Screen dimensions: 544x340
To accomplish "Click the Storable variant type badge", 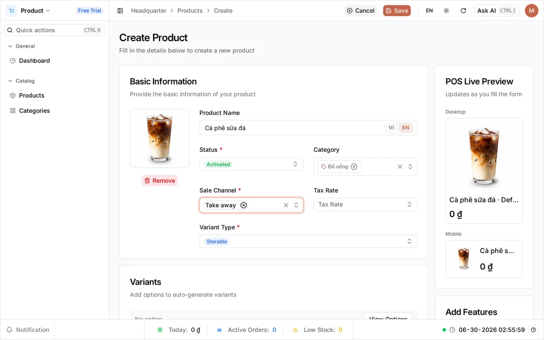I will point(217,241).
